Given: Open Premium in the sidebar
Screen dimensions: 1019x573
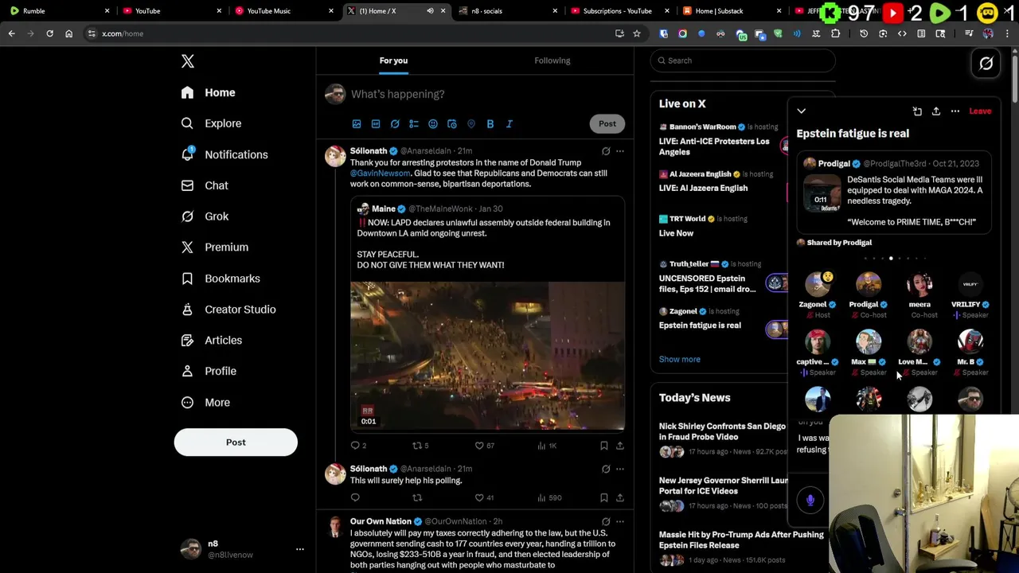Looking at the screenshot, I should pos(214,248).
